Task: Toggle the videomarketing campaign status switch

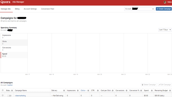Action: coord(9,96)
